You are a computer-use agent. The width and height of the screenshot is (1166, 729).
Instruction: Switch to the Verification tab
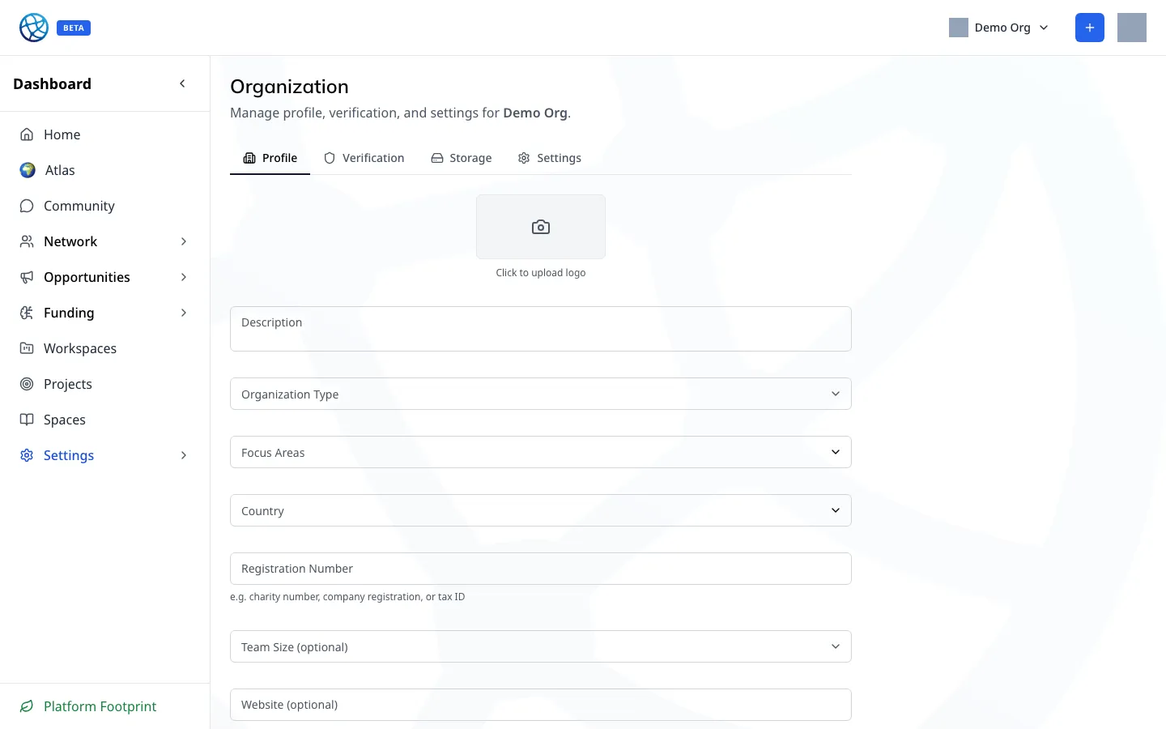coord(364,158)
